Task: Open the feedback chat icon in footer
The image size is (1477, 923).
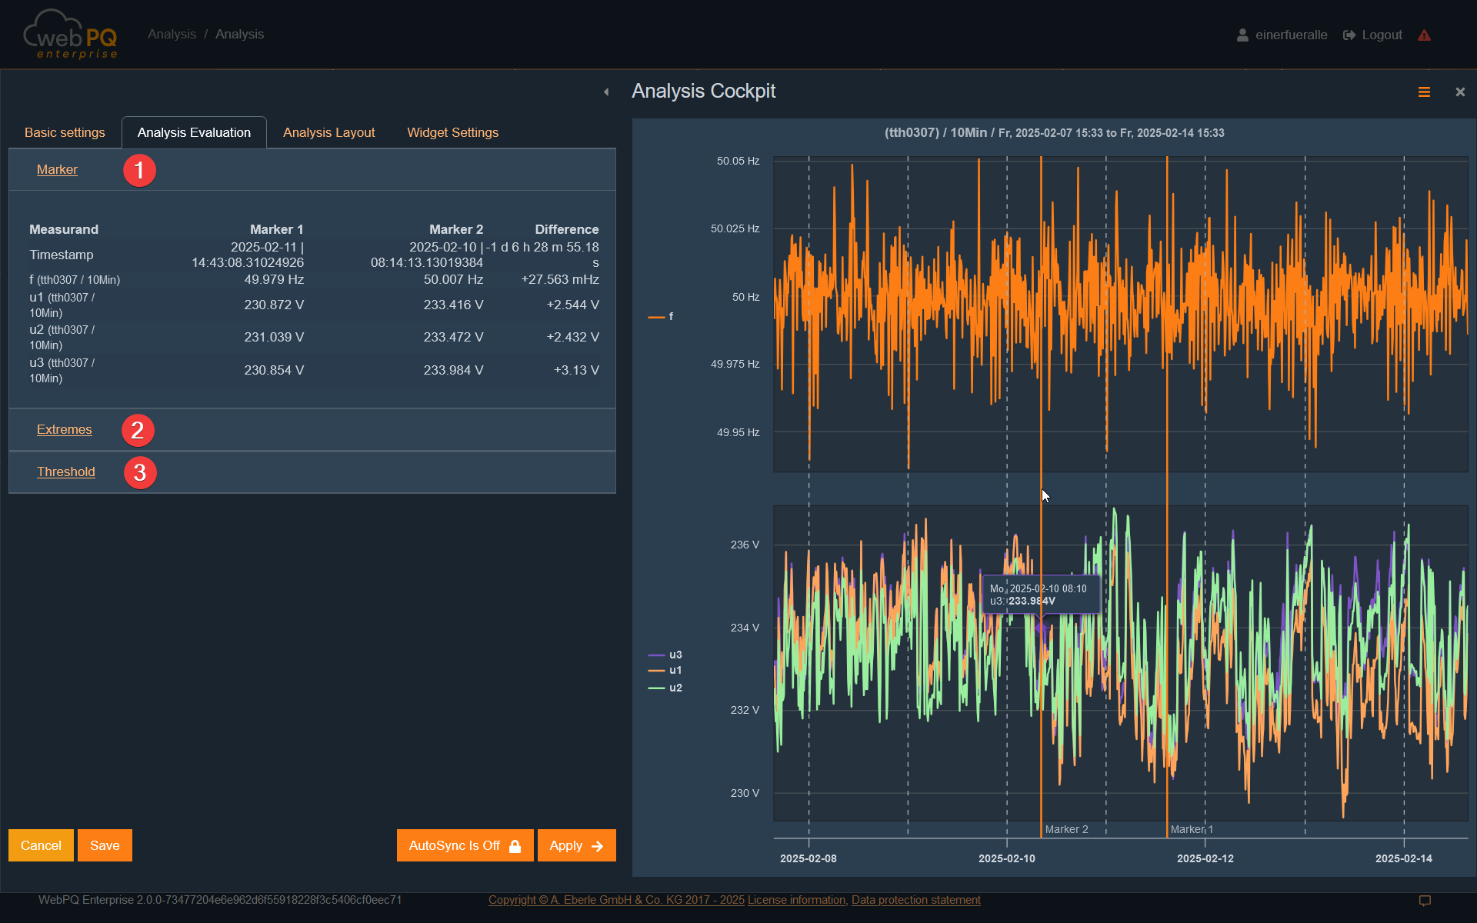Action: (x=1424, y=901)
